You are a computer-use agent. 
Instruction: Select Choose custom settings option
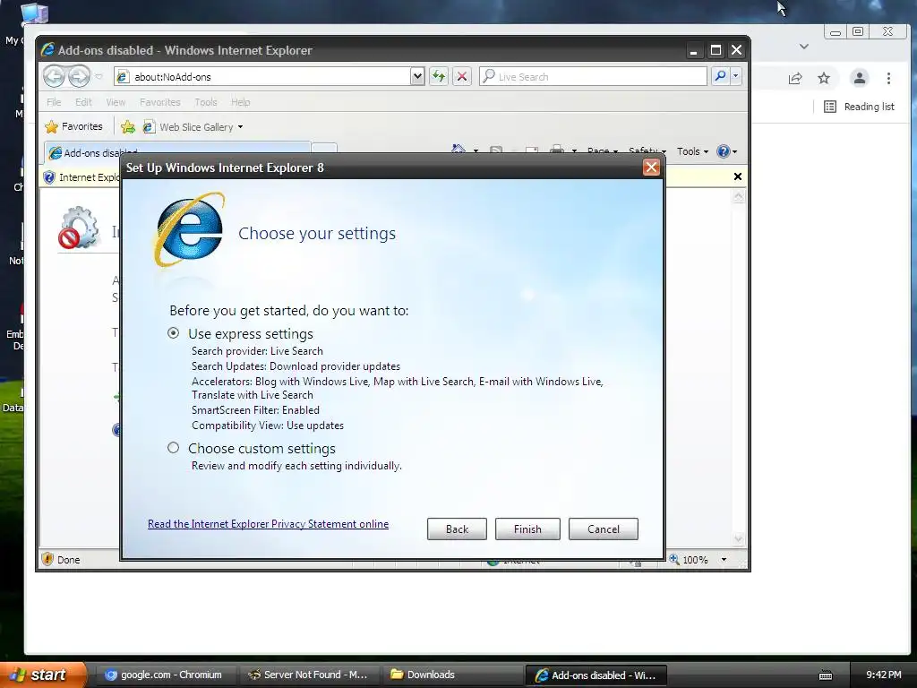point(173,448)
